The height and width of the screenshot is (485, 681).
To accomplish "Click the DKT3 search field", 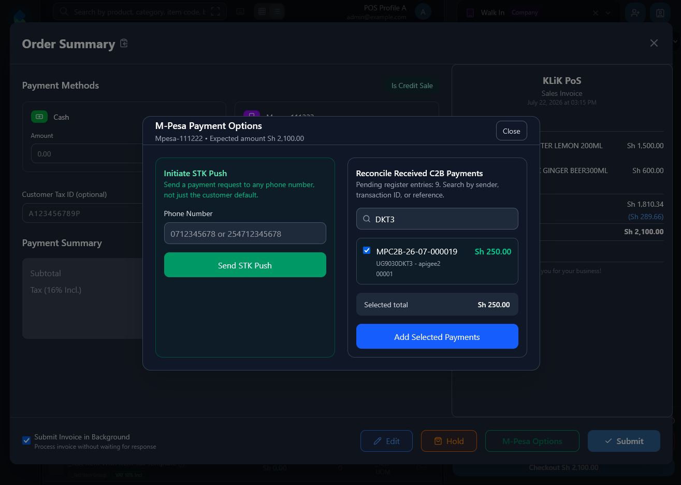I will coord(437,219).
